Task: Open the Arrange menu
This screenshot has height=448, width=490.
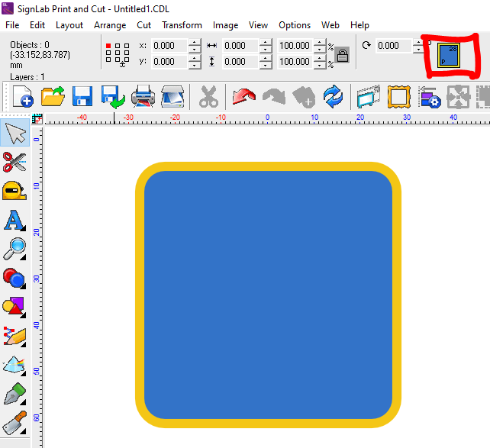Action: click(x=110, y=25)
